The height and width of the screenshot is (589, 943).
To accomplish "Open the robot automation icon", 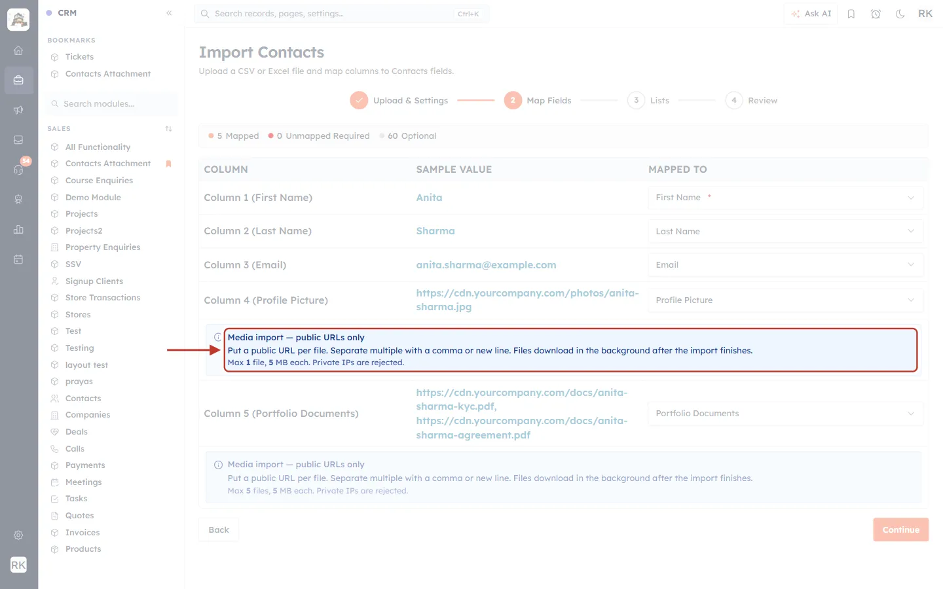I will point(18,200).
